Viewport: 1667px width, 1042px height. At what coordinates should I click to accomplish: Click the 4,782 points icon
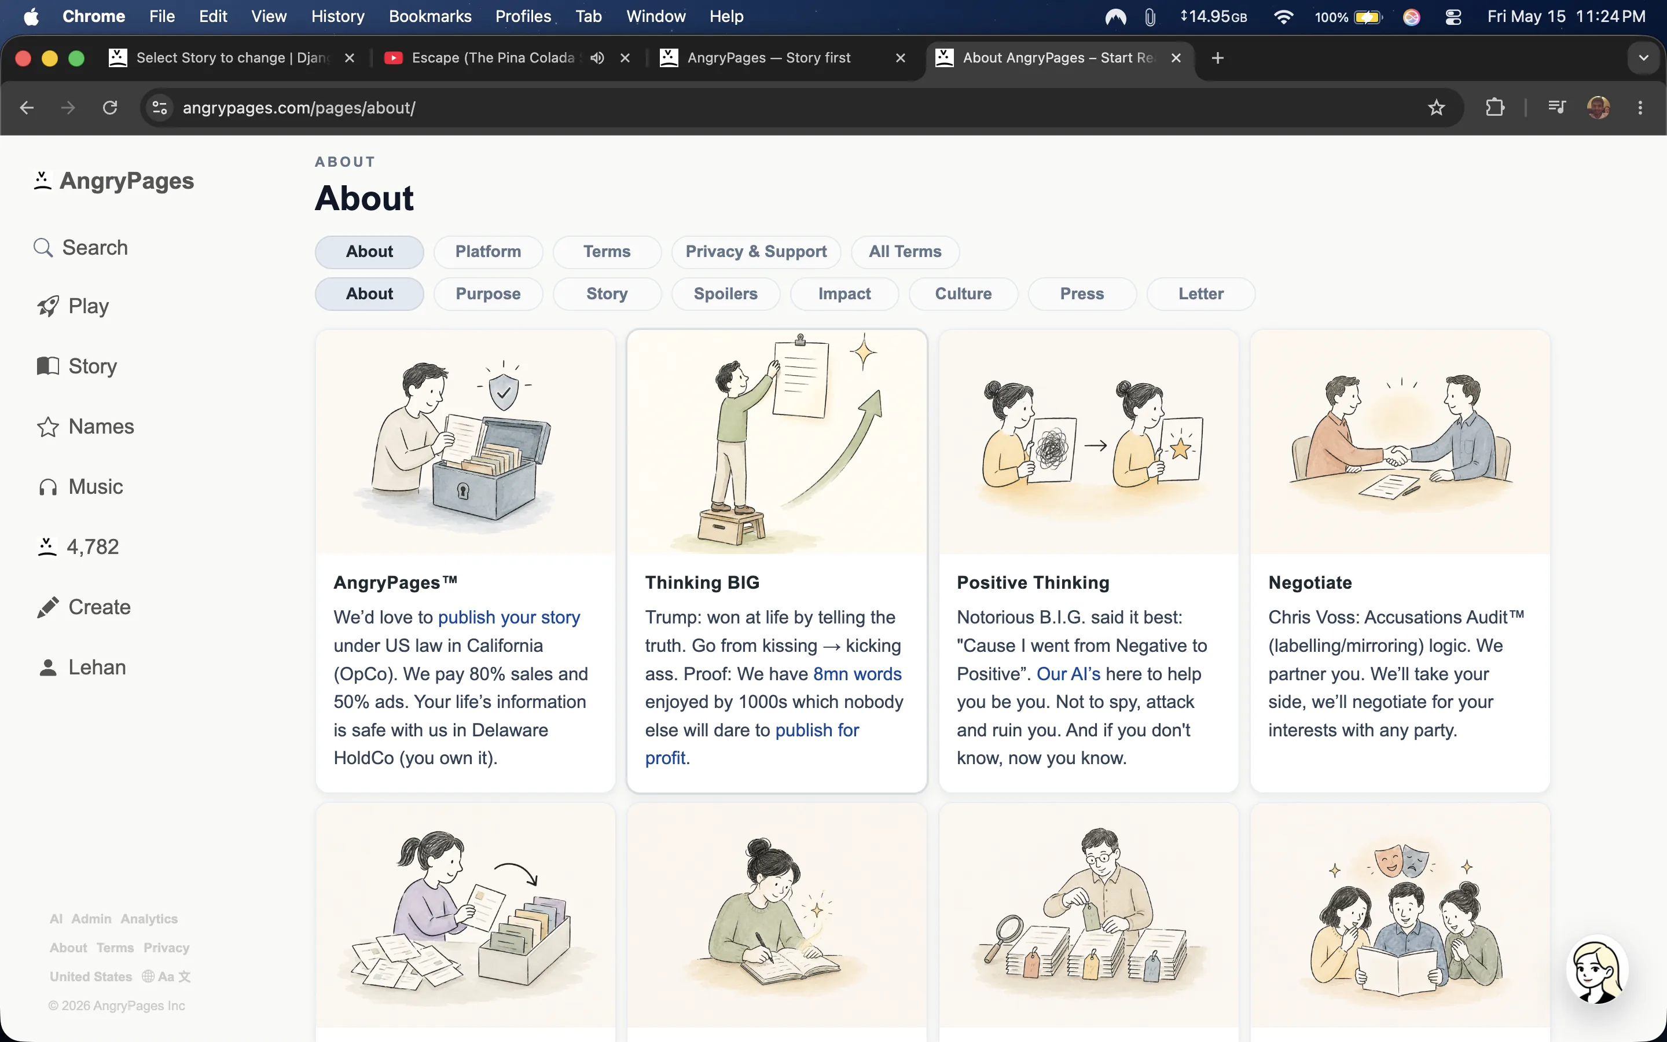pos(47,547)
